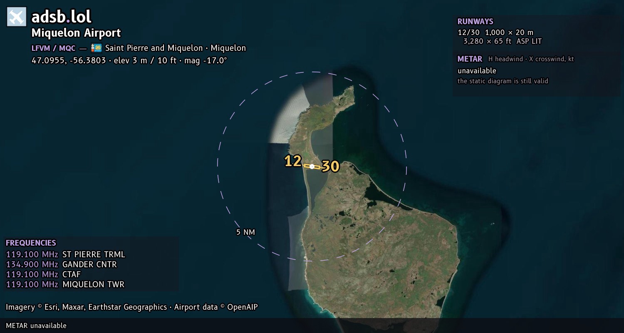This screenshot has height=333, width=624.
Task: Select the 134.900 MHz GANDER CNTR row
Action: (x=62, y=264)
